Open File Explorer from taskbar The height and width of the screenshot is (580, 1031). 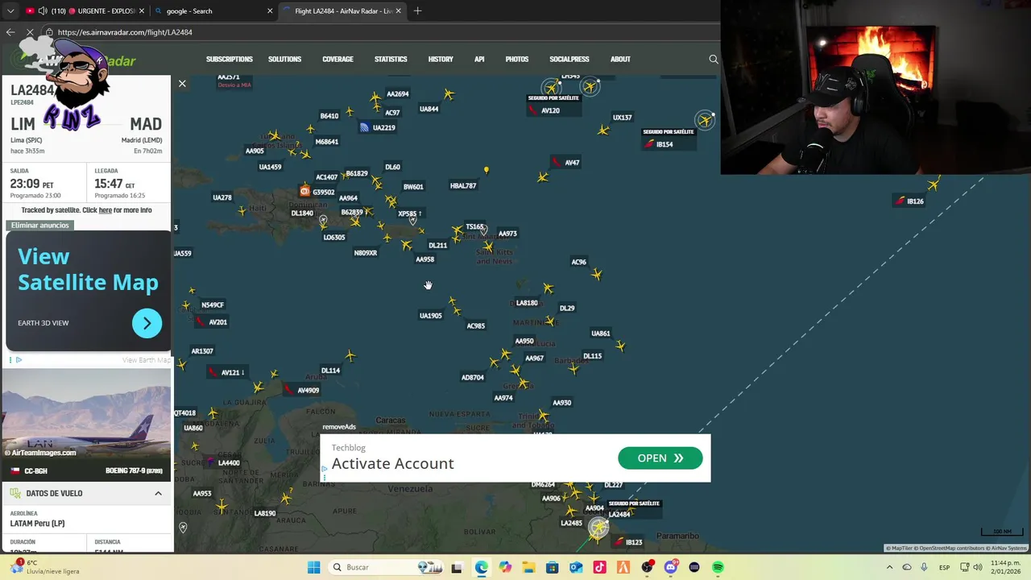(x=528, y=567)
